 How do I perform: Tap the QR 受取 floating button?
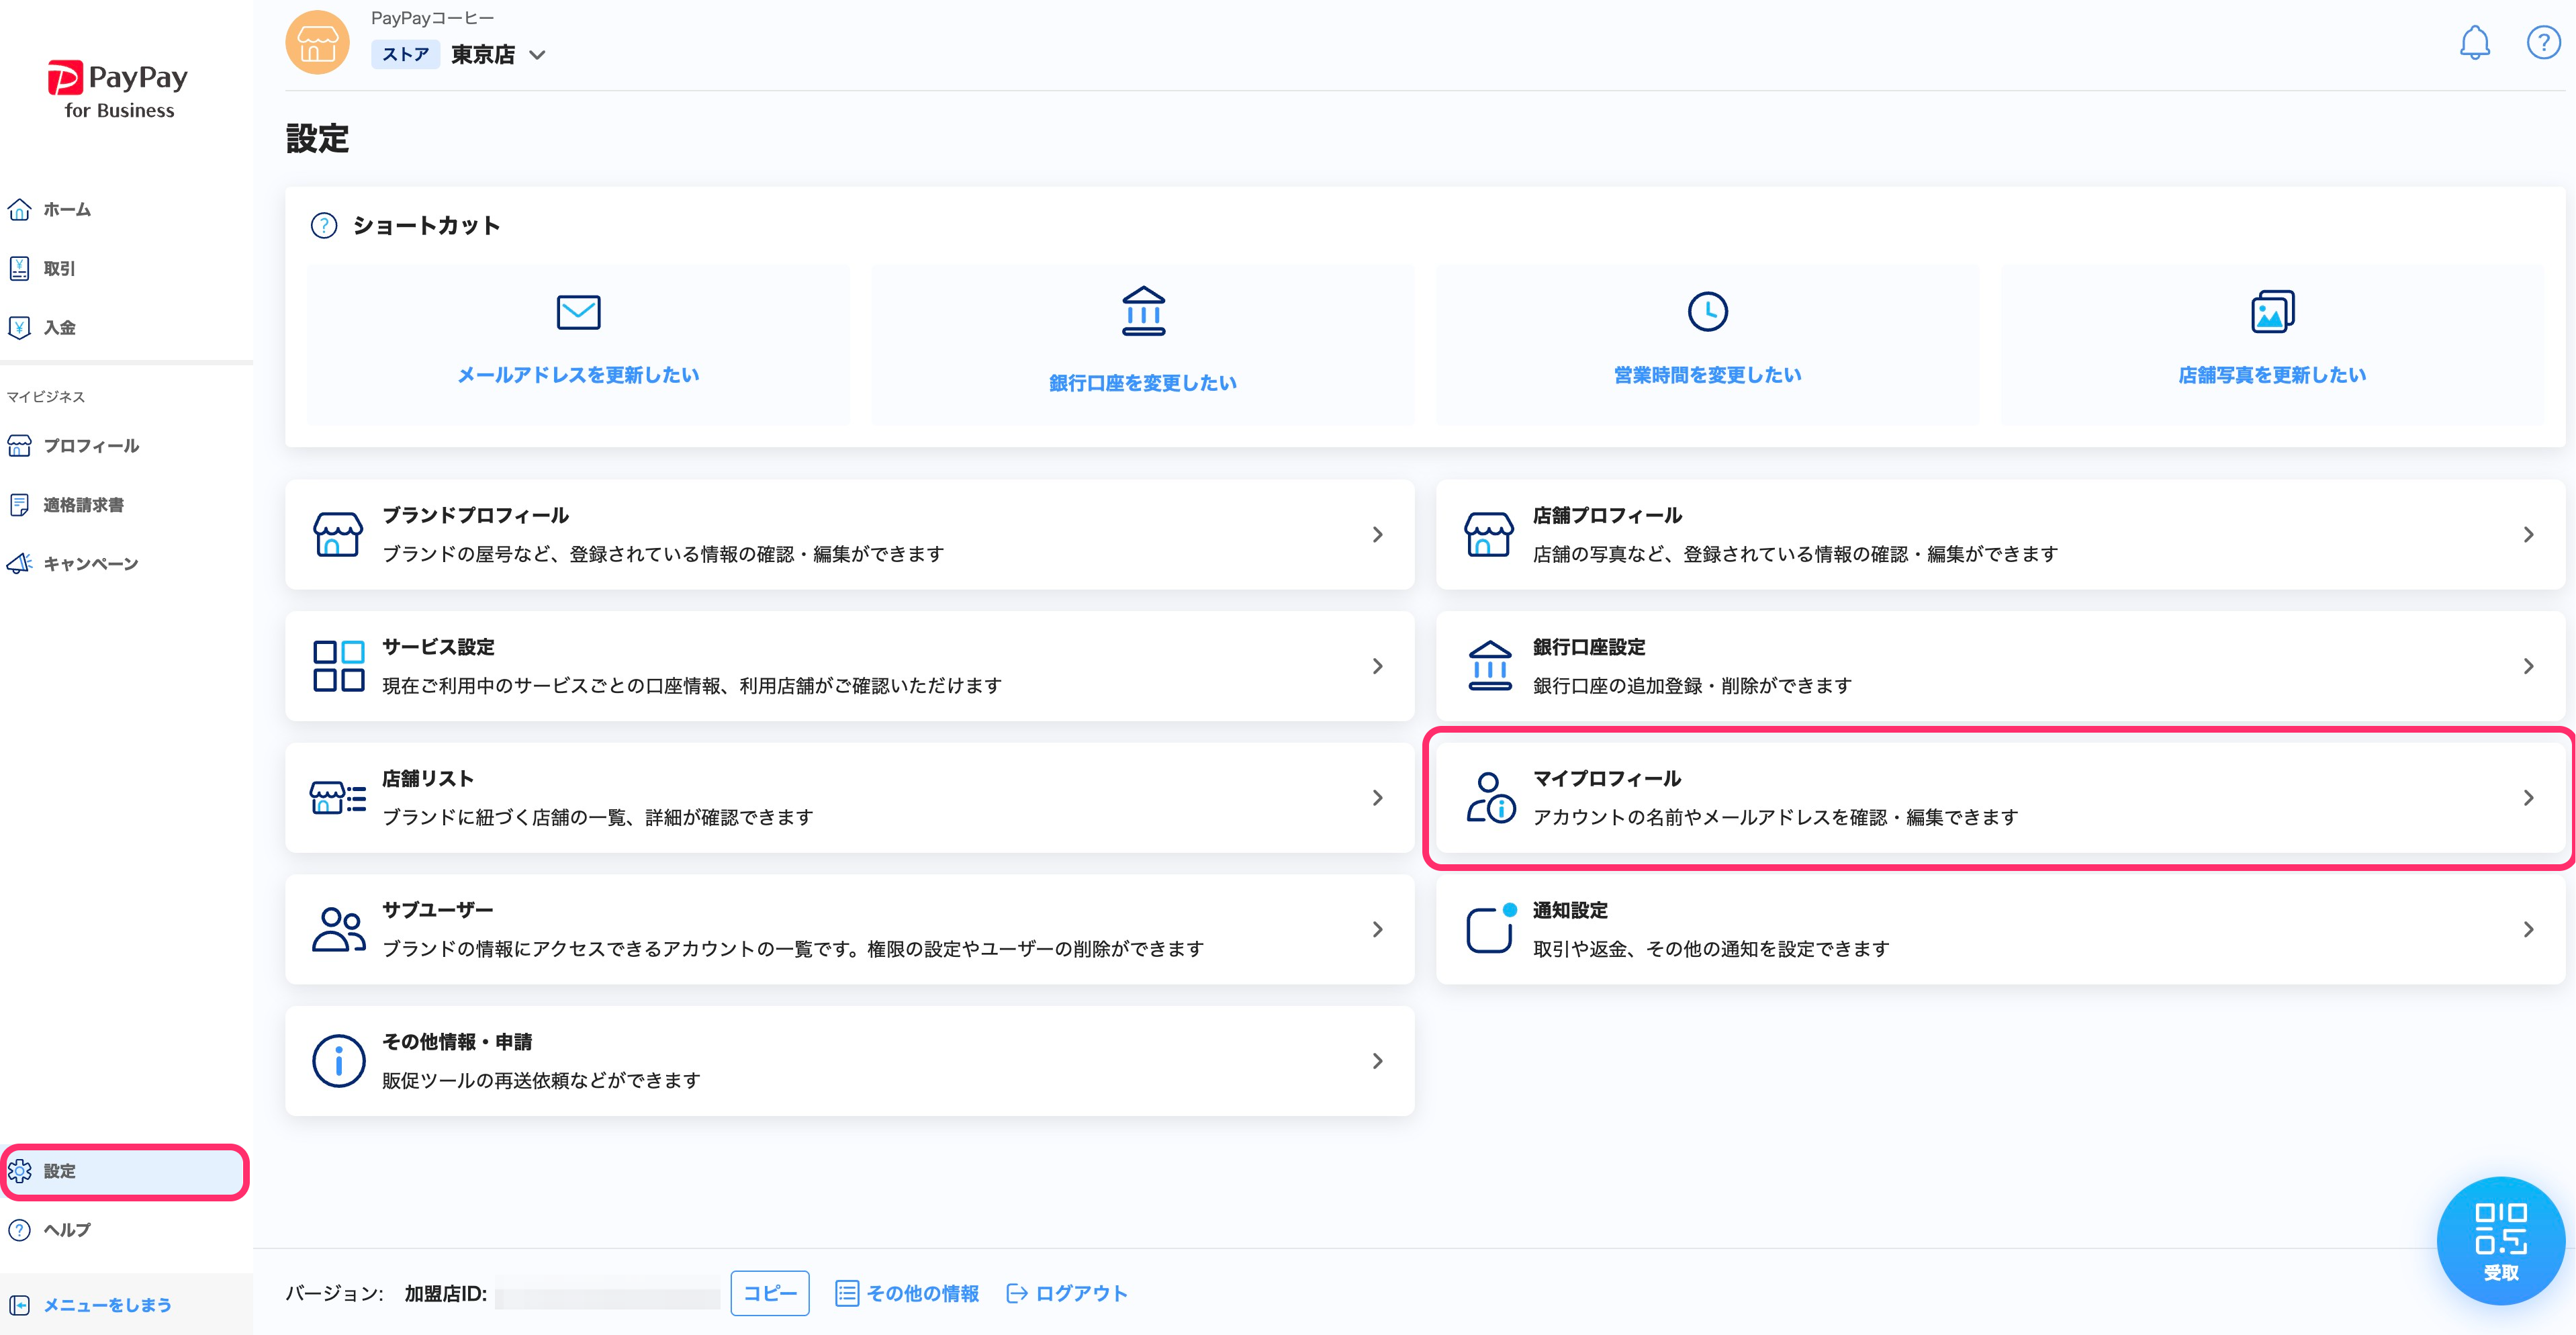coord(2500,1240)
